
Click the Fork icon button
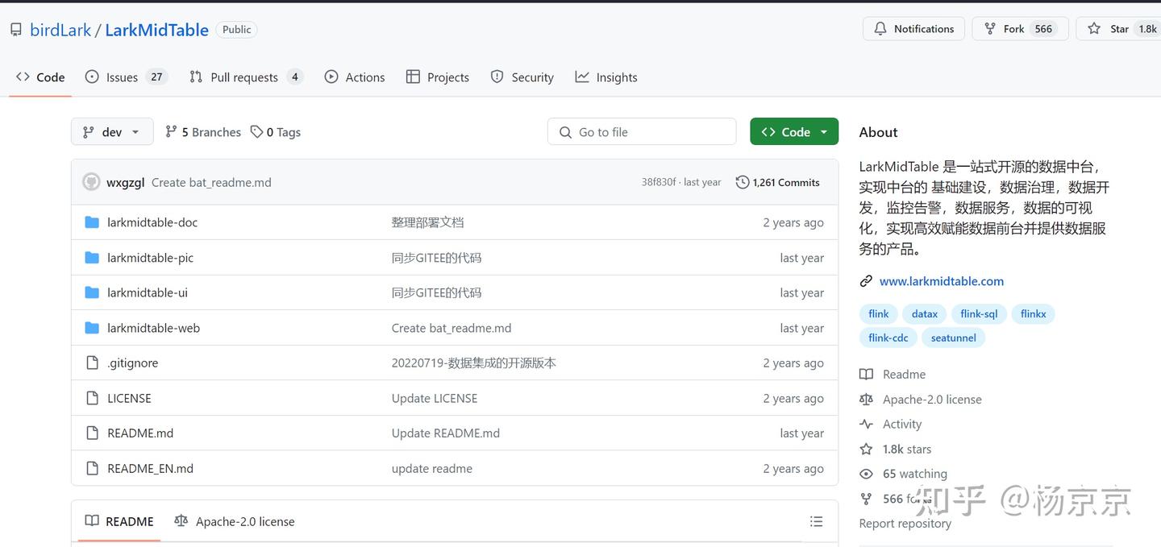989,29
